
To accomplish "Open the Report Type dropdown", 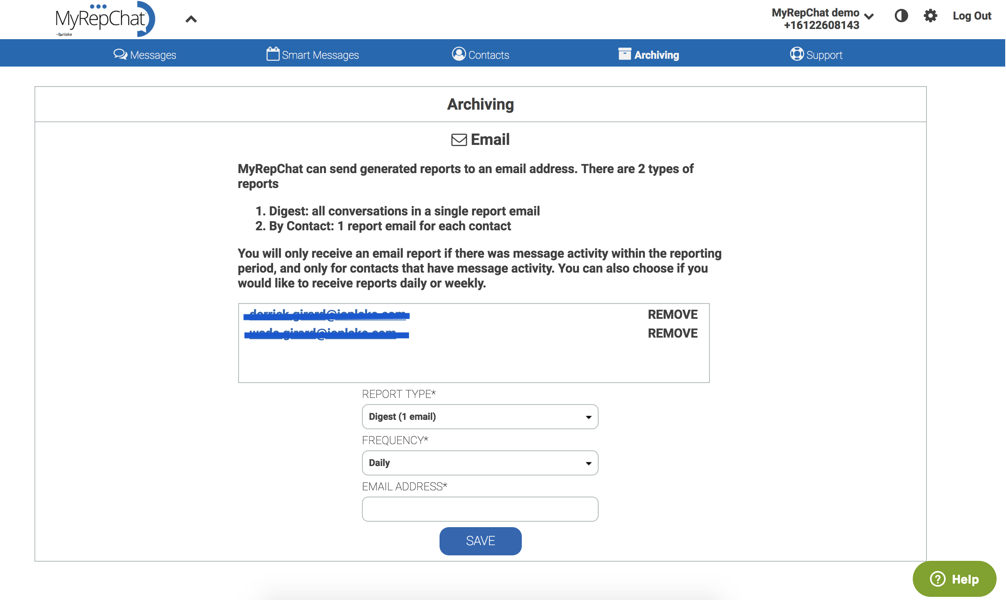I will click(480, 416).
